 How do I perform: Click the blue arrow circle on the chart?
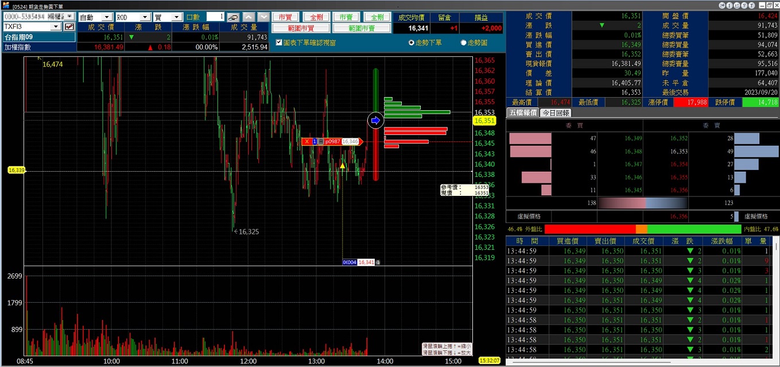point(375,121)
